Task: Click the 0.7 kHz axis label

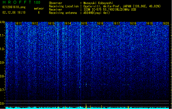Action: click(x=2, y=90)
